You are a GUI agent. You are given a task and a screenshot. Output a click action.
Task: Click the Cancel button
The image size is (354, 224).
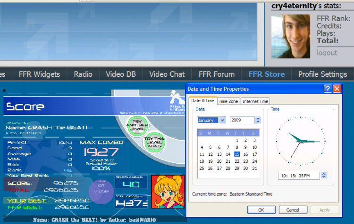[293, 210]
